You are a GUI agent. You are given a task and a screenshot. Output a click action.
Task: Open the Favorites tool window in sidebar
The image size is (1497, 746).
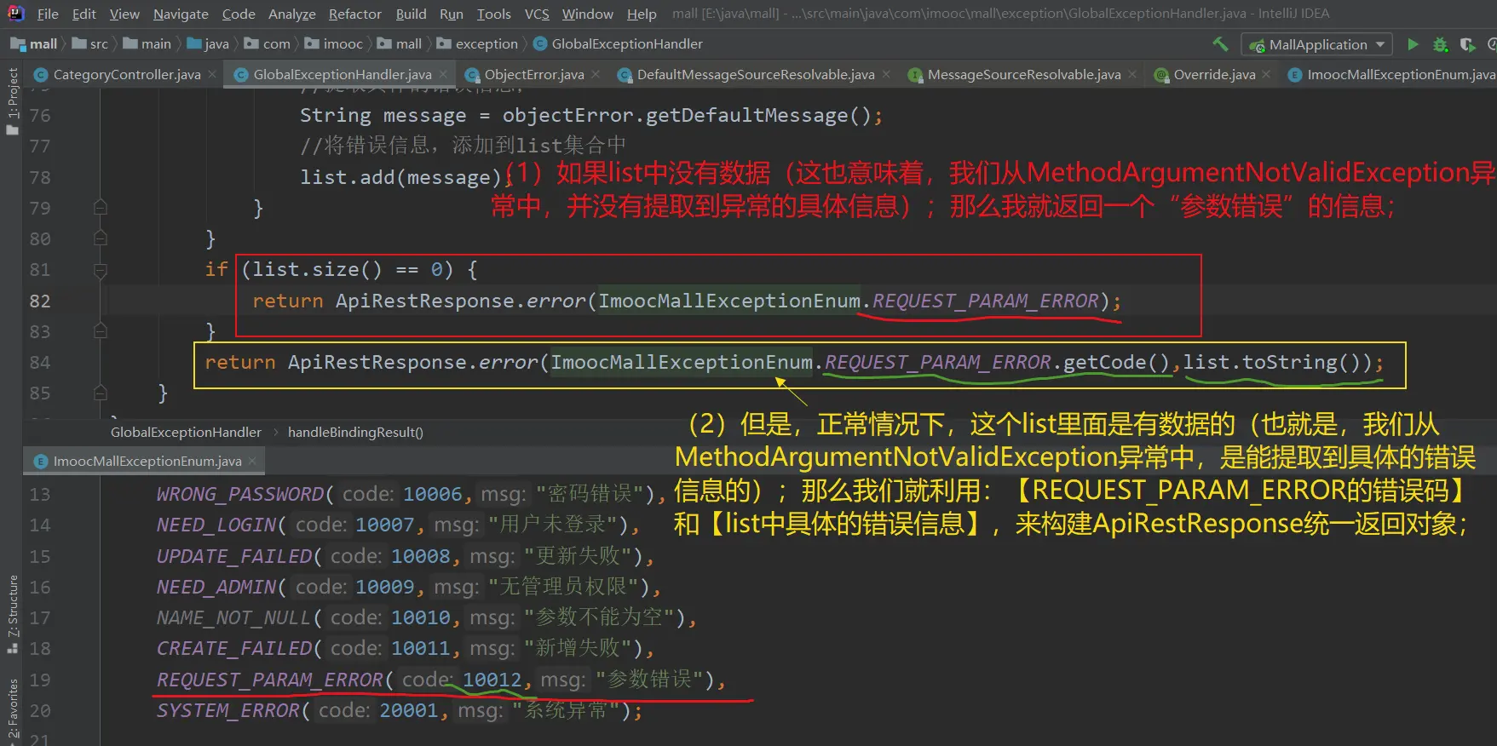pos(12,709)
